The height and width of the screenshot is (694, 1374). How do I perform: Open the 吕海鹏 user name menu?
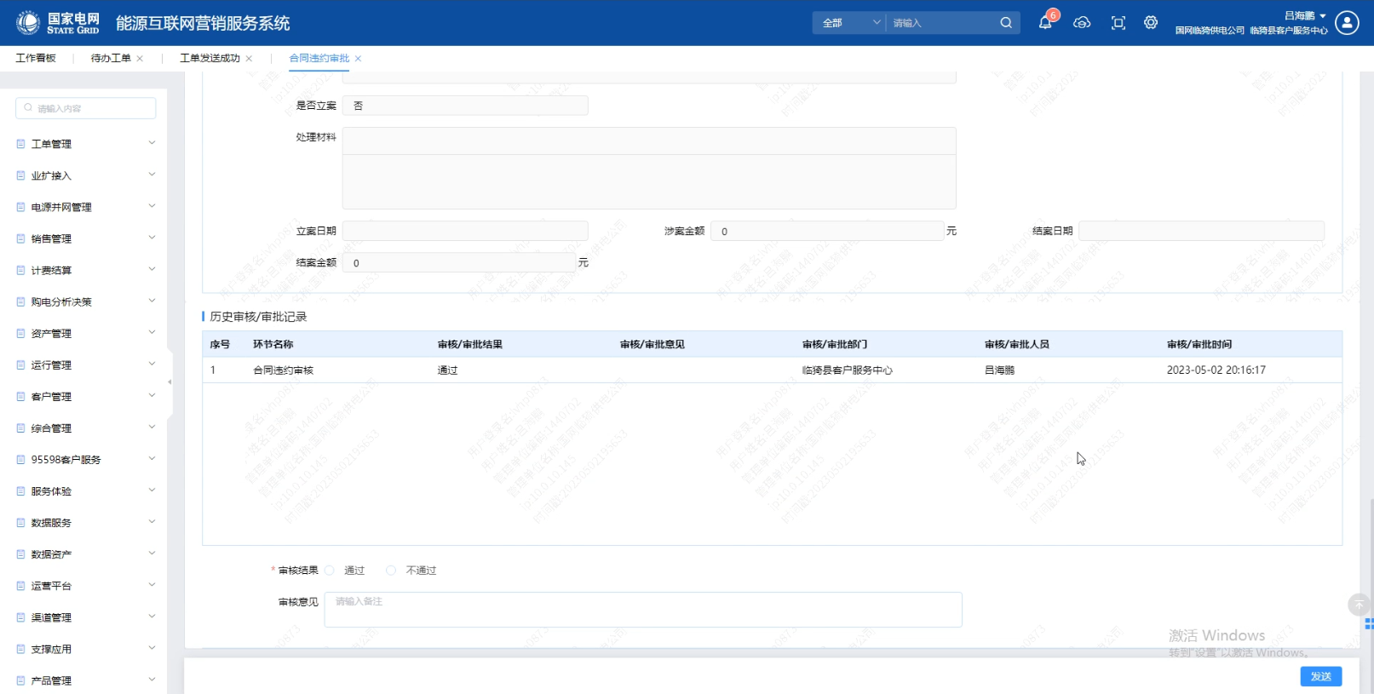(x=1304, y=15)
